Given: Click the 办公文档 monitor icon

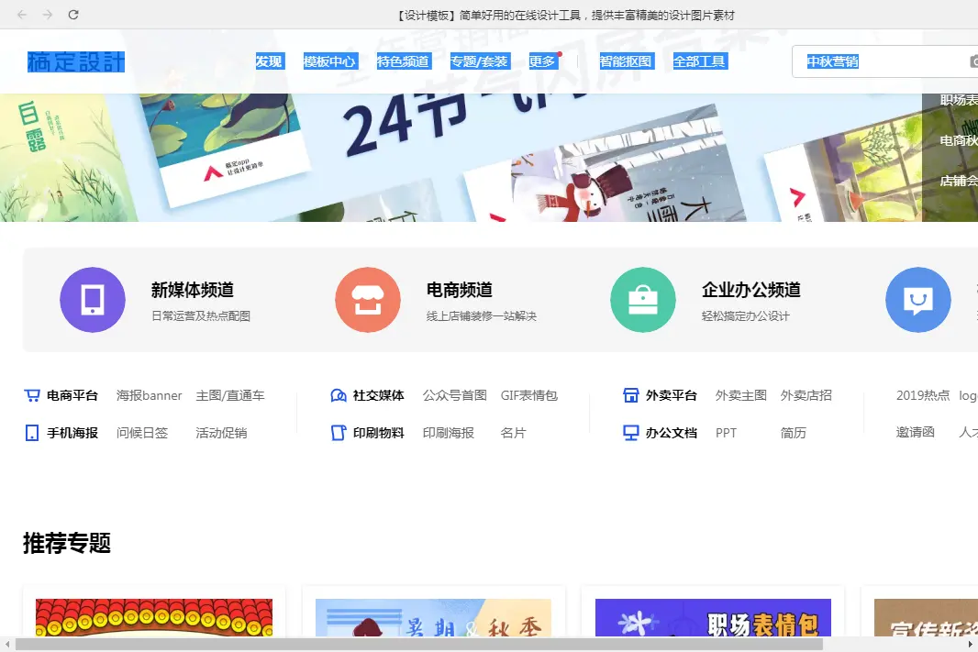Looking at the screenshot, I should [x=631, y=433].
